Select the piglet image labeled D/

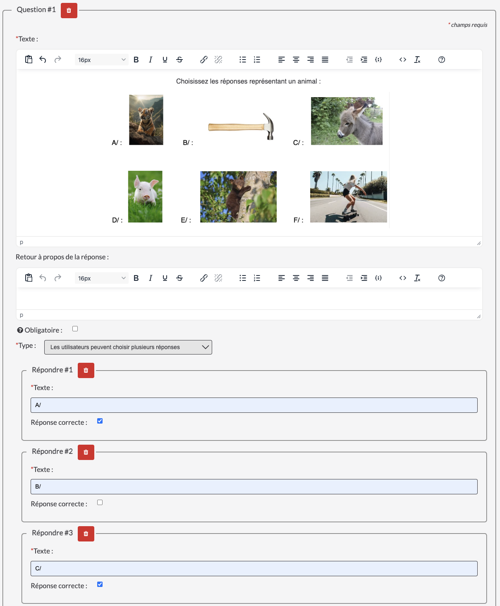point(145,196)
